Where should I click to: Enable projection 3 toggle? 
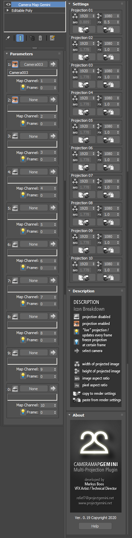pos(15,136)
